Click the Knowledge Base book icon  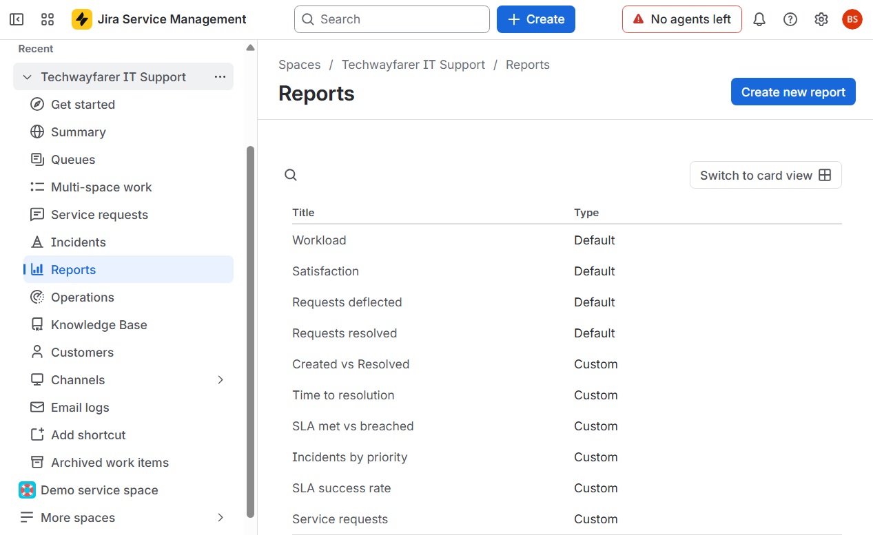tap(37, 325)
